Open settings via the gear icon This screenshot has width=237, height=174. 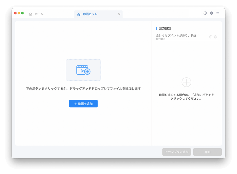211,13
